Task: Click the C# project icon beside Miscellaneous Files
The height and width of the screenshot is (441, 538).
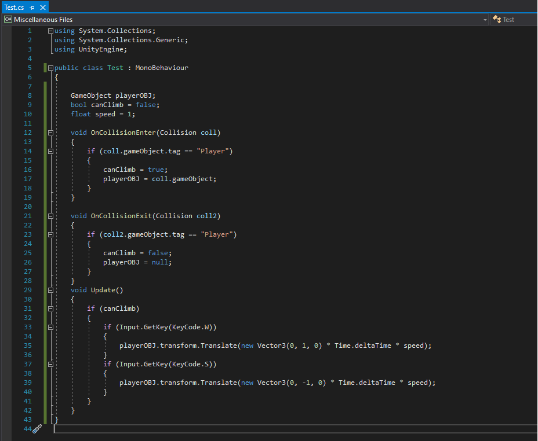Action: [x=8, y=20]
